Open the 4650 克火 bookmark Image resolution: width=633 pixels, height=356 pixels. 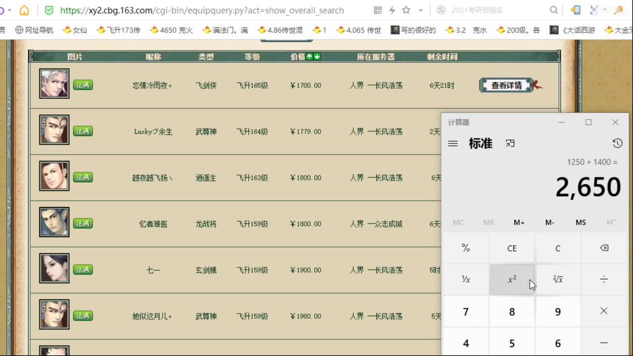click(x=172, y=30)
